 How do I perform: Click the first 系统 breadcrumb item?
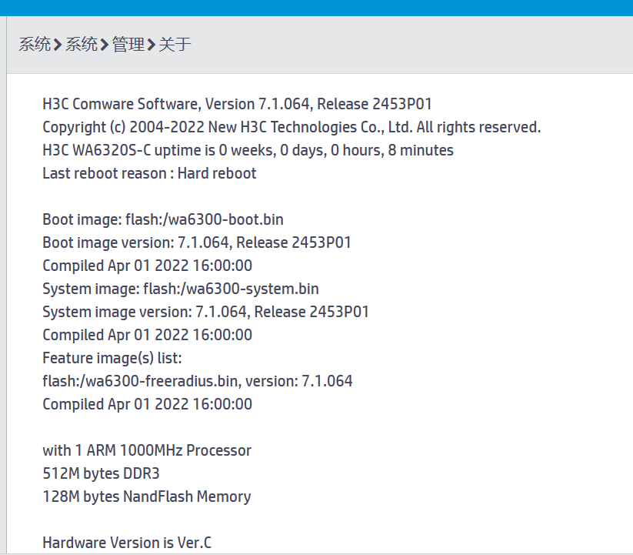pyautogui.click(x=35, y=45)
